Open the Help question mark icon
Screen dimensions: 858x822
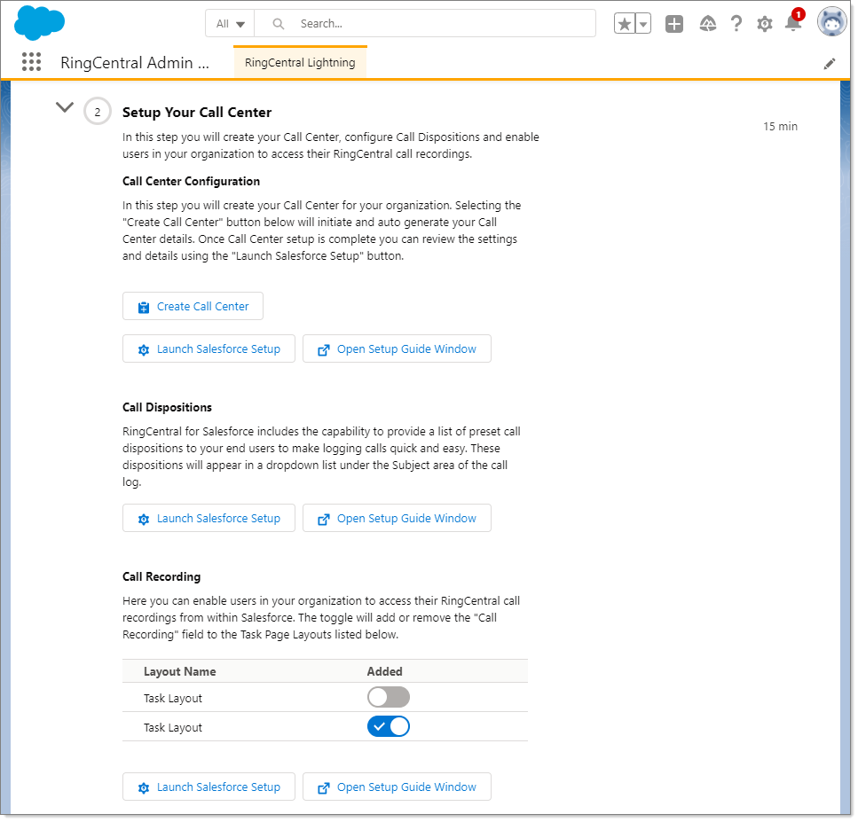[736, 24]
